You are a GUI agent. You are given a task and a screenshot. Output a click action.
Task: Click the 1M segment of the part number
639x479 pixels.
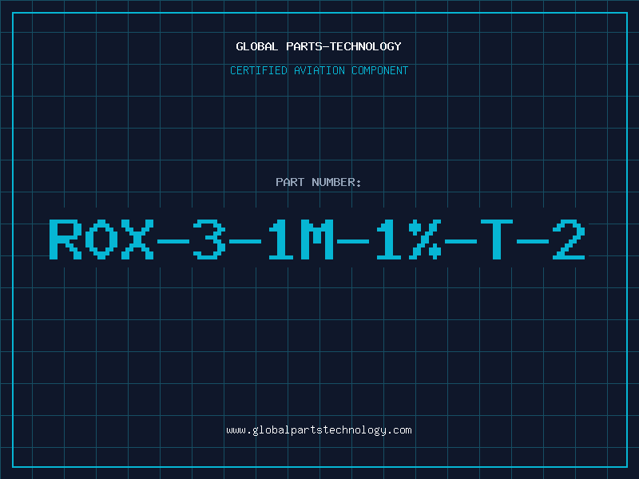point(301,239)
